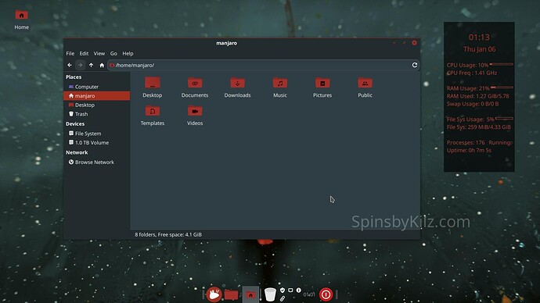Select Computer in the Places sidebar
The image size is (540, 303).
(x=97, y=87)
